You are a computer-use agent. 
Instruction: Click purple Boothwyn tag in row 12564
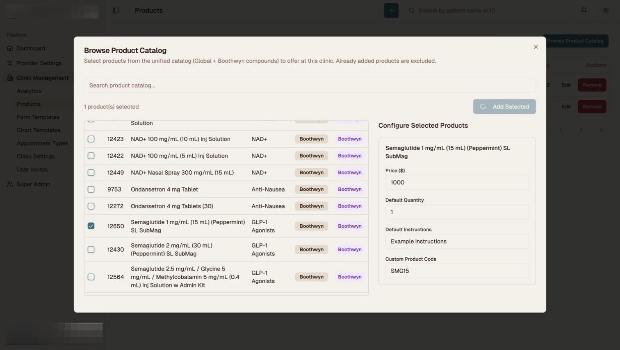350,277
